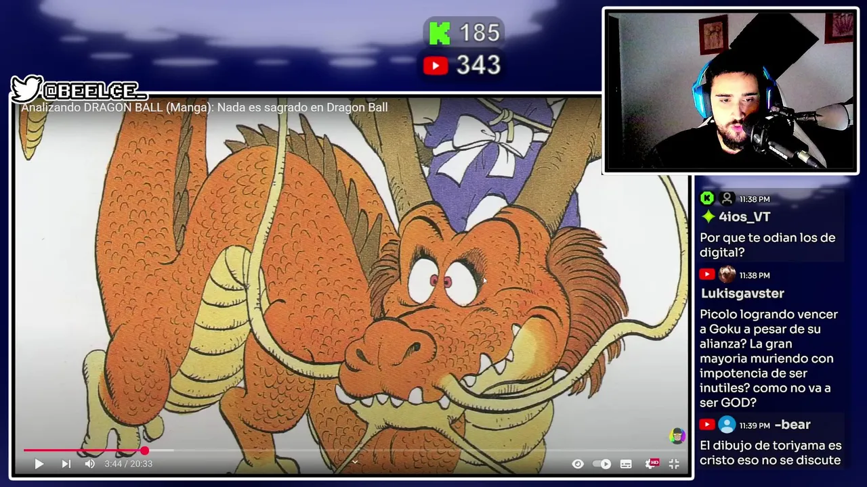Click username -bear in chat
Viewport: 867px width, 487px height.
click(792, 425)
